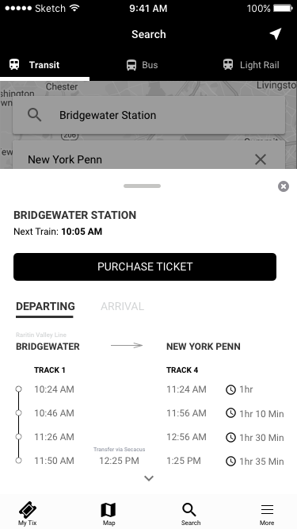This screenshot has width=297, height=529.
Task: Select the 10:46 AM departure stop marker
Action: click(x=18, y=413)
